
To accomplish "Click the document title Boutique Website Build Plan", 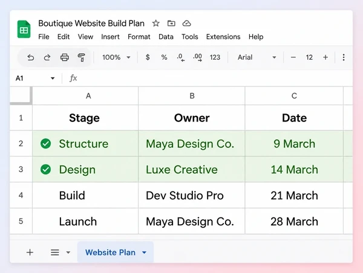I will [x=91, y=24].
